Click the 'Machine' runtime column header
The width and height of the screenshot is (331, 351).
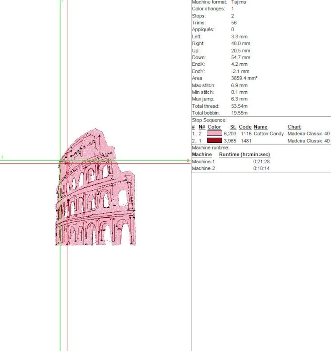tap(202, 154)
